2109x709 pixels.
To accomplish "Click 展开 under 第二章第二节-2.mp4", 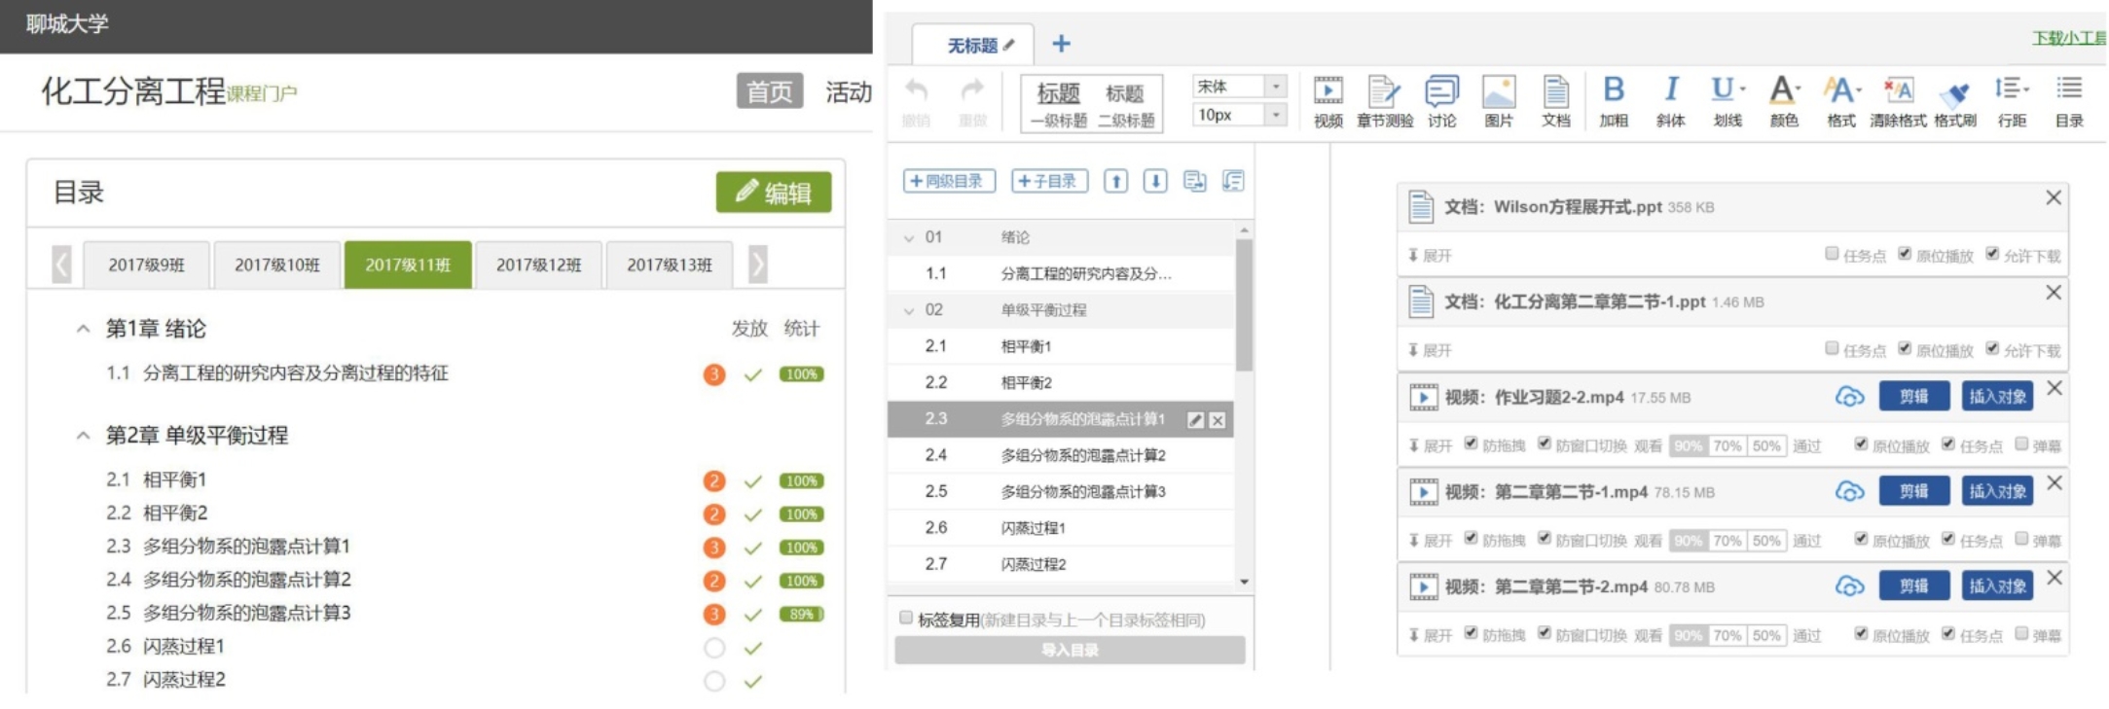I will pyautogui.click(x=1430, y=635).
